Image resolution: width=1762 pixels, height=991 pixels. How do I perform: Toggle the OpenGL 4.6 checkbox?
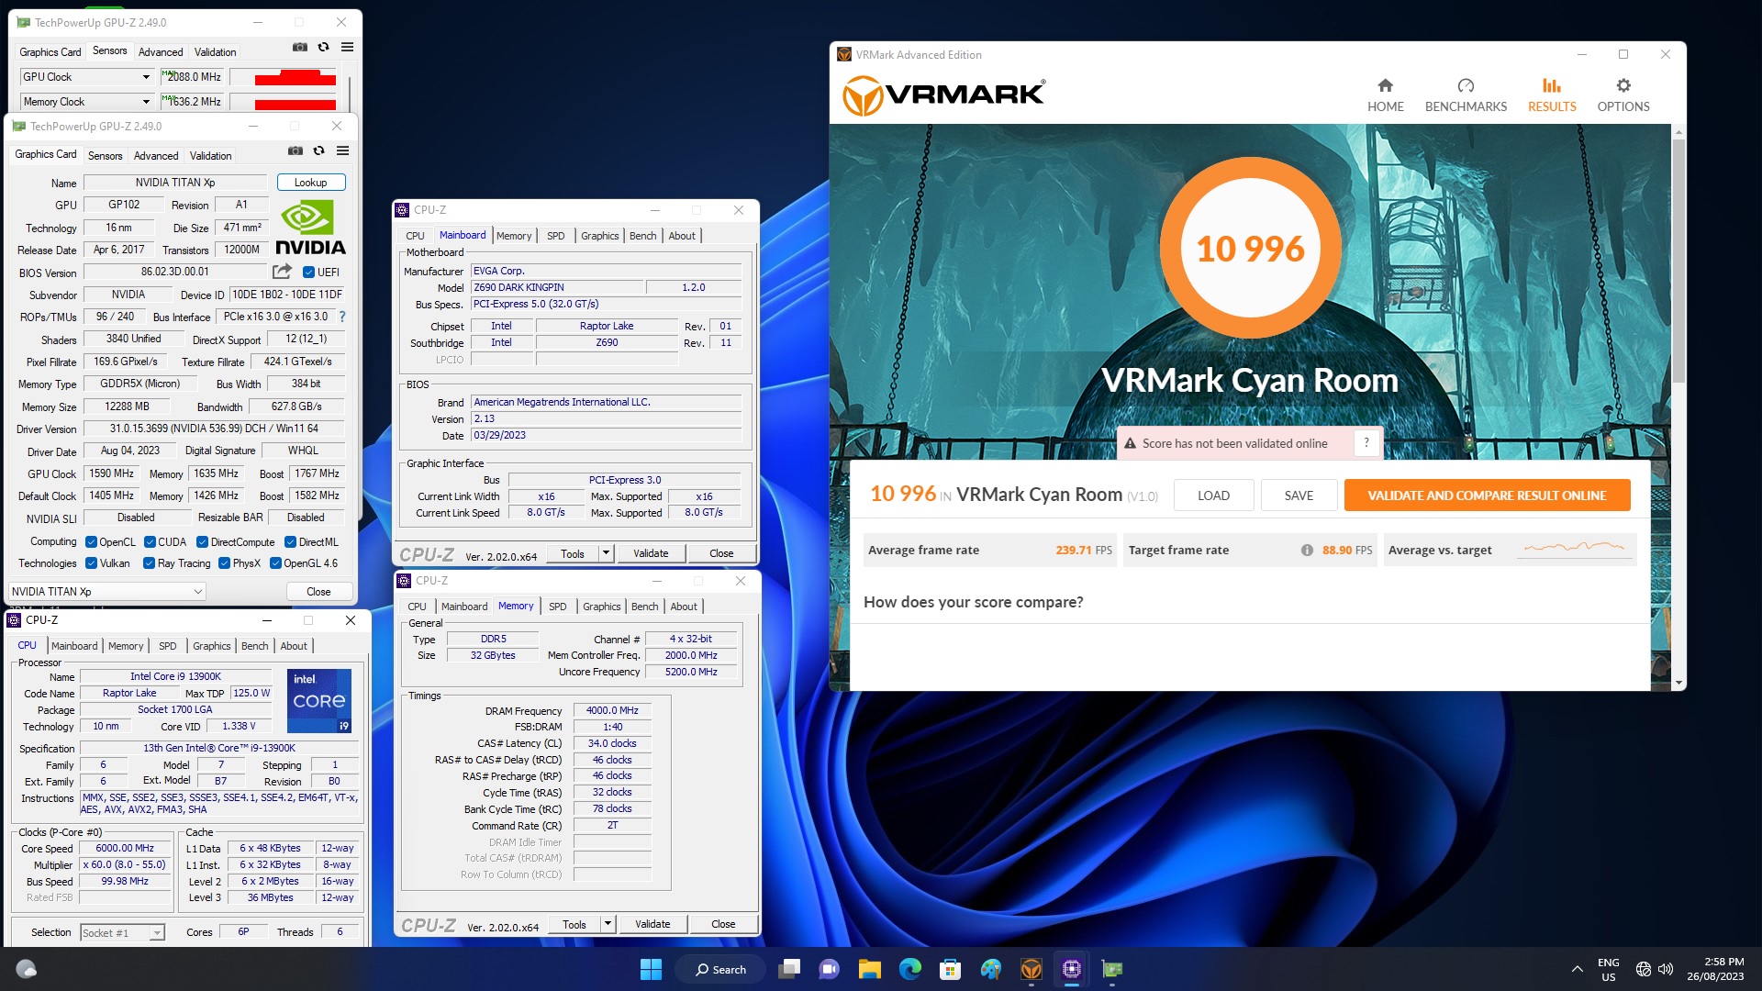pyautogui.click(x=275, y=563)
